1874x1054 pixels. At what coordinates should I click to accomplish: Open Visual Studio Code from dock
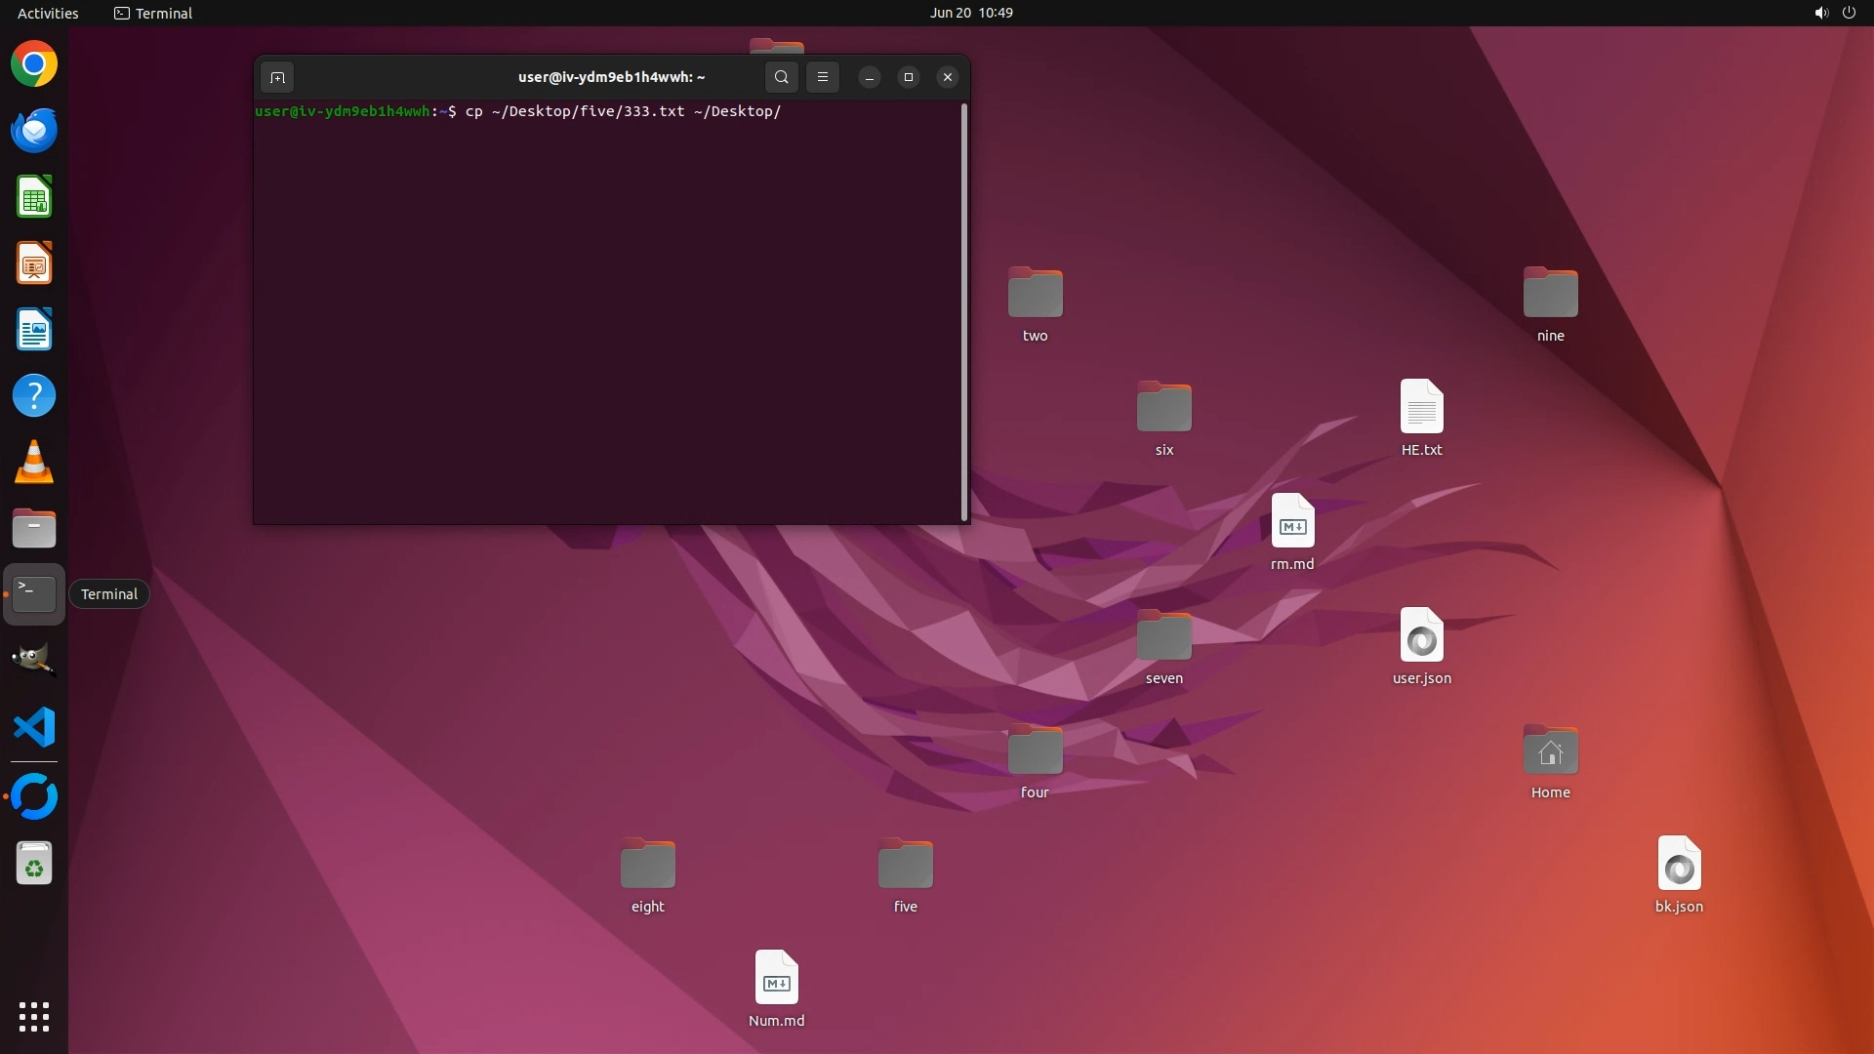click(34, 727)
